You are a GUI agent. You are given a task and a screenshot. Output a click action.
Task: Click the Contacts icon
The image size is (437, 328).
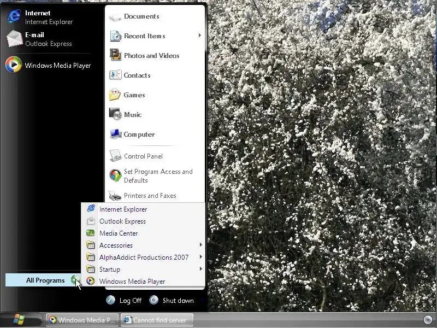[x=115, y=75]
